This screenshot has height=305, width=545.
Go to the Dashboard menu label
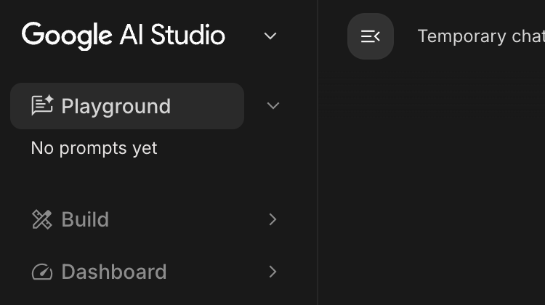pyautogui.click(x=113, y=272)
